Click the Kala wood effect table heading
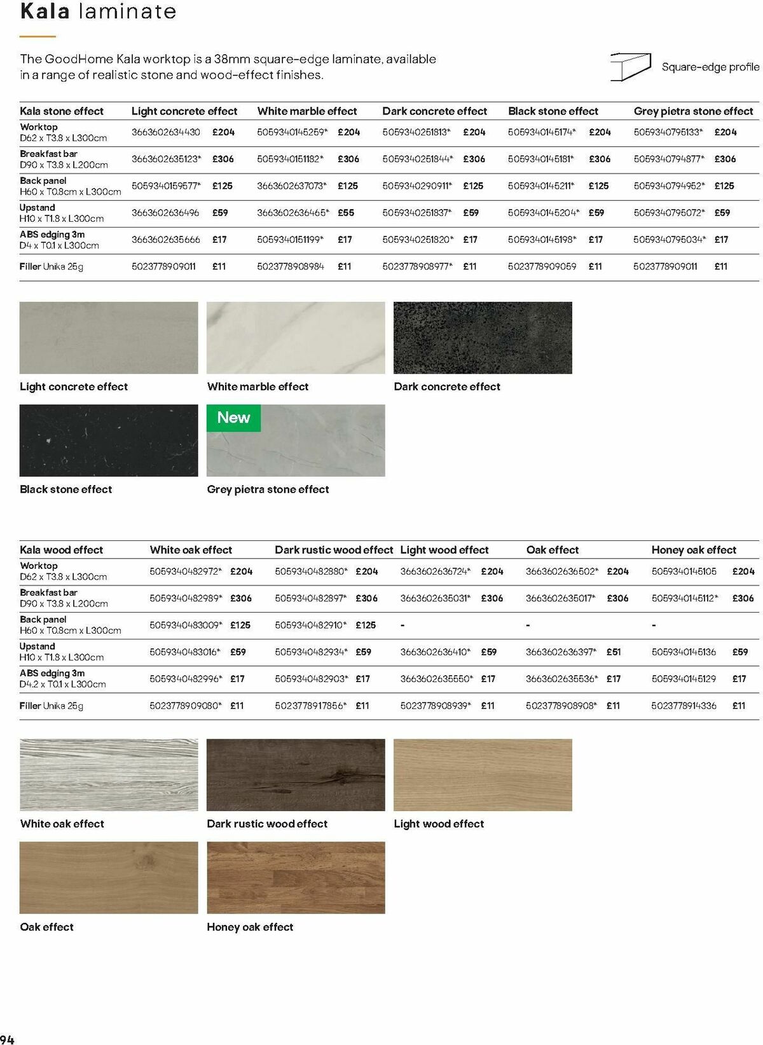 coord(61,550)
